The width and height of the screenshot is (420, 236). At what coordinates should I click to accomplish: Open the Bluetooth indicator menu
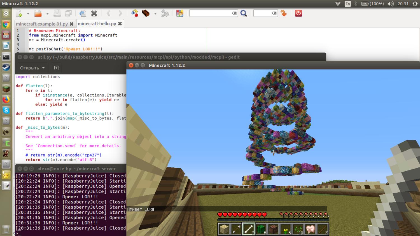(x=356, y=4)
